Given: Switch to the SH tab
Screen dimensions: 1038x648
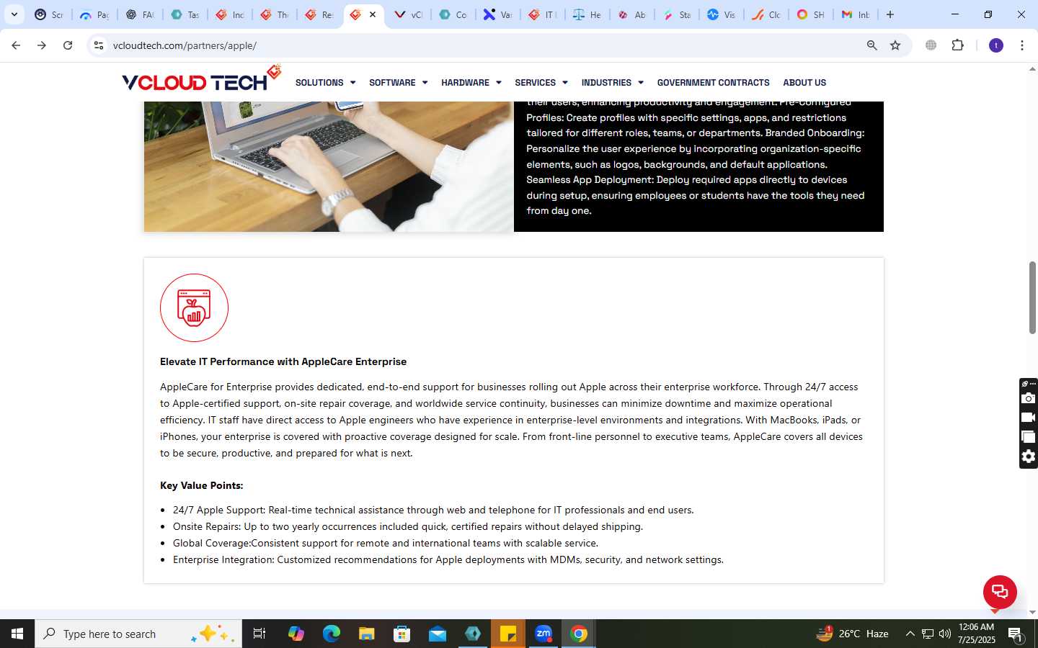Looking at the screenshot, I should [811, 14].
